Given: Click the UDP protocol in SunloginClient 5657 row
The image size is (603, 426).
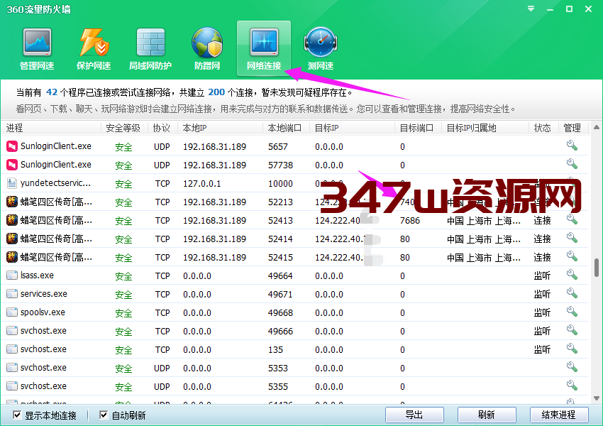Looking at the screenshot, I should pyautogui.click(x=162, y=147).
